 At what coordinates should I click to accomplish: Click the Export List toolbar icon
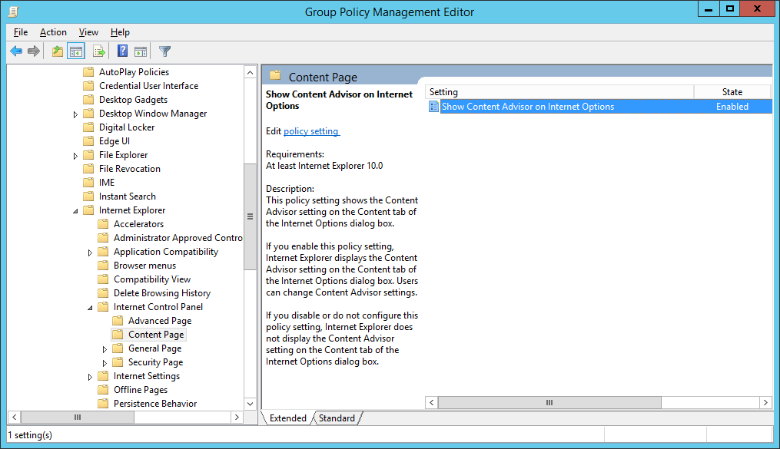click(x=99, y=51)
